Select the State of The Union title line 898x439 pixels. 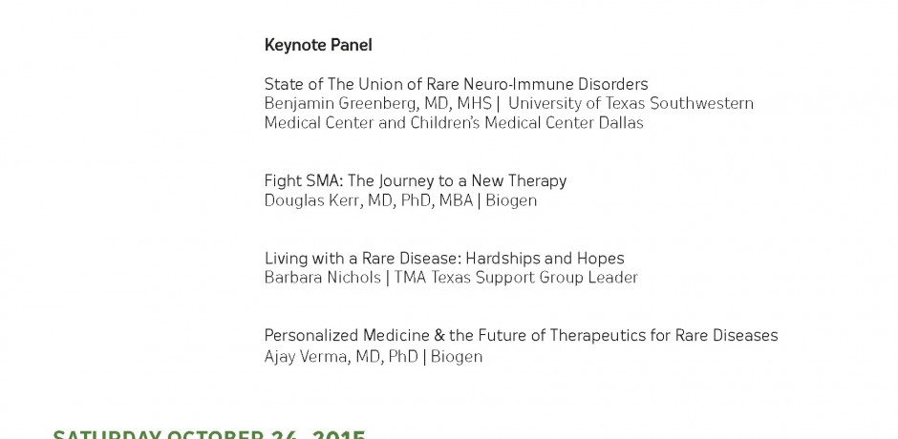pyautogui.click(x=456, y=84)
